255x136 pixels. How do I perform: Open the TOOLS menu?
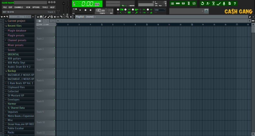point(45,7)
